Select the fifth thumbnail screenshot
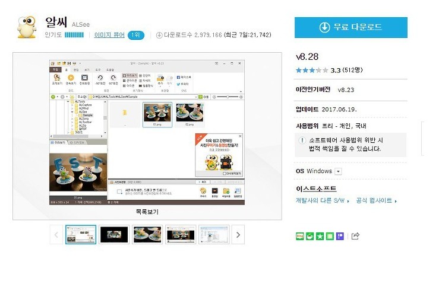 click(214, 235)
